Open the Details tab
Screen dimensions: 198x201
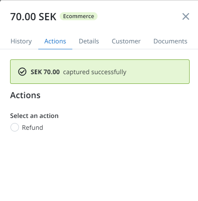point(89,41)
